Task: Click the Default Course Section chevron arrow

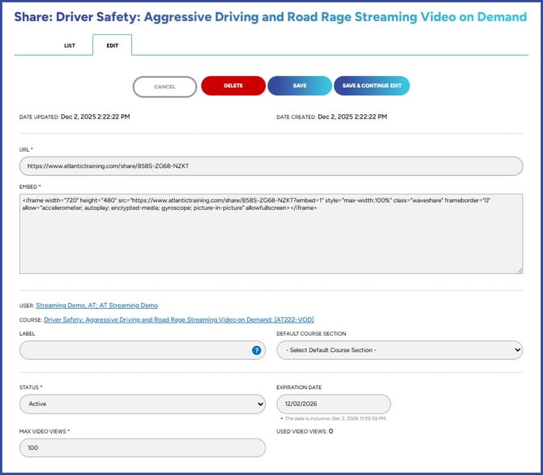Action: 516,350
